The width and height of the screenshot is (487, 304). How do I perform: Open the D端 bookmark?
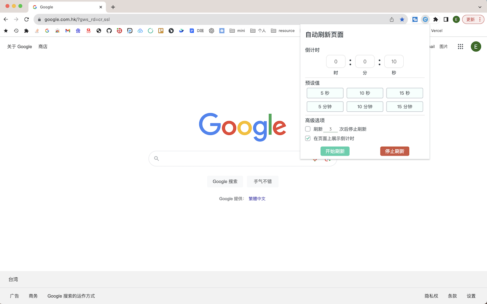point(197,31)
